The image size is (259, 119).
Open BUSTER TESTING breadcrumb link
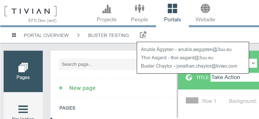point(108,35)
